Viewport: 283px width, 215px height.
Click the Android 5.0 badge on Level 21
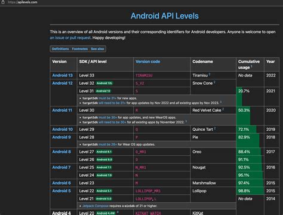point(104,199)
